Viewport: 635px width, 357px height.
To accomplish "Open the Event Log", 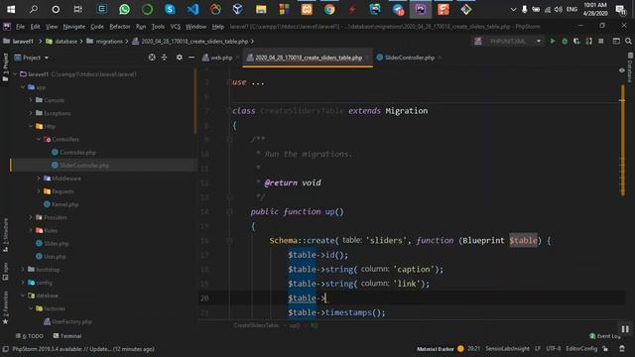I will [605, 336].
